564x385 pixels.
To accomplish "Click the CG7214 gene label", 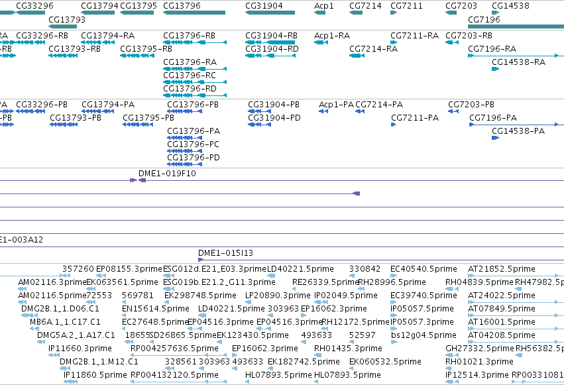I will 365,6.
